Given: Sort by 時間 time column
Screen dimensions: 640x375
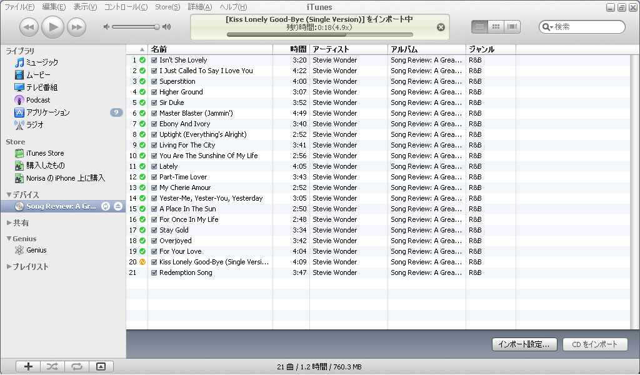Looking at the screenshot, I should (x=291, y=49).
